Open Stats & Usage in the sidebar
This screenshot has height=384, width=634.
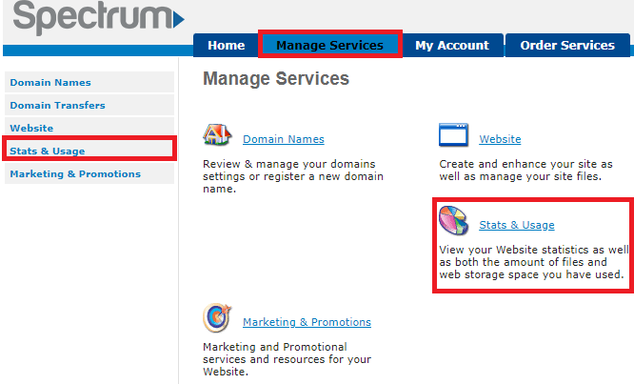[48, 151]
